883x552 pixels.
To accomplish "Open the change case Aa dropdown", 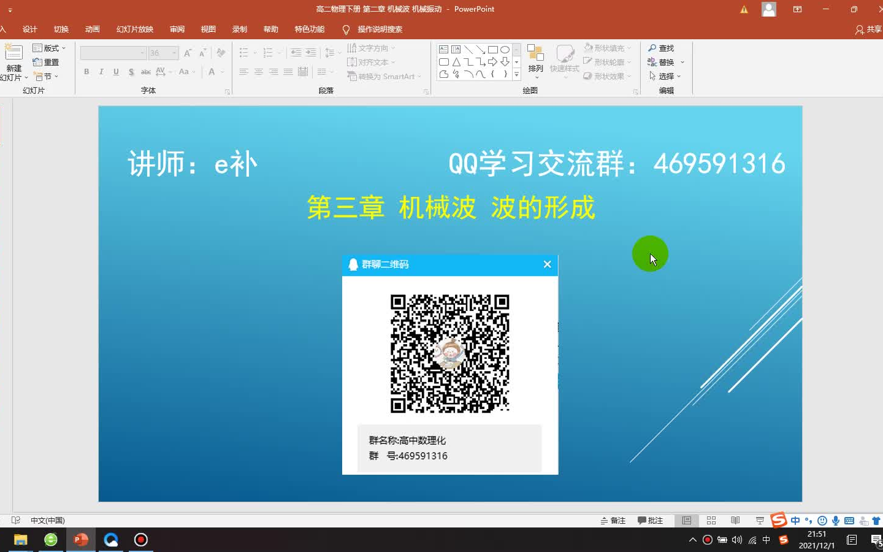I will [186, 72].
